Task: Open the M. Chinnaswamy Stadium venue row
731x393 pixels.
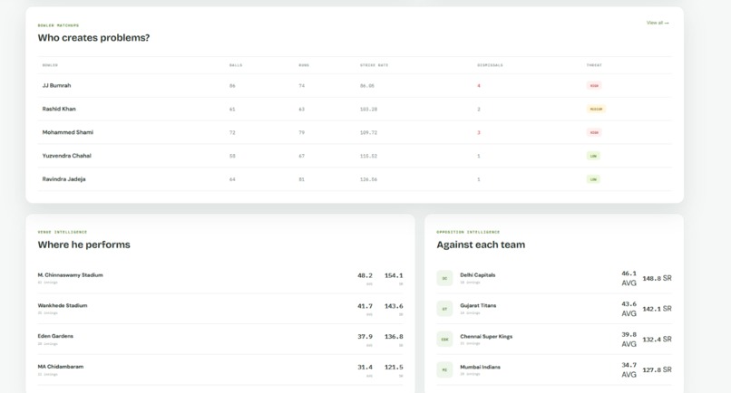Action: [x=220, y=278]
